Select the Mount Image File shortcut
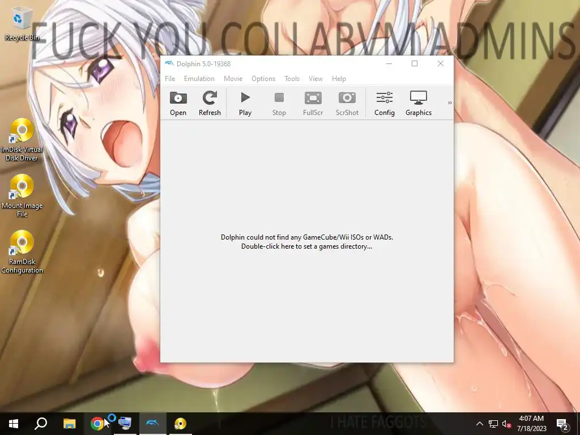The width and height of the screenshot is (580, 435). pos(22,195)
